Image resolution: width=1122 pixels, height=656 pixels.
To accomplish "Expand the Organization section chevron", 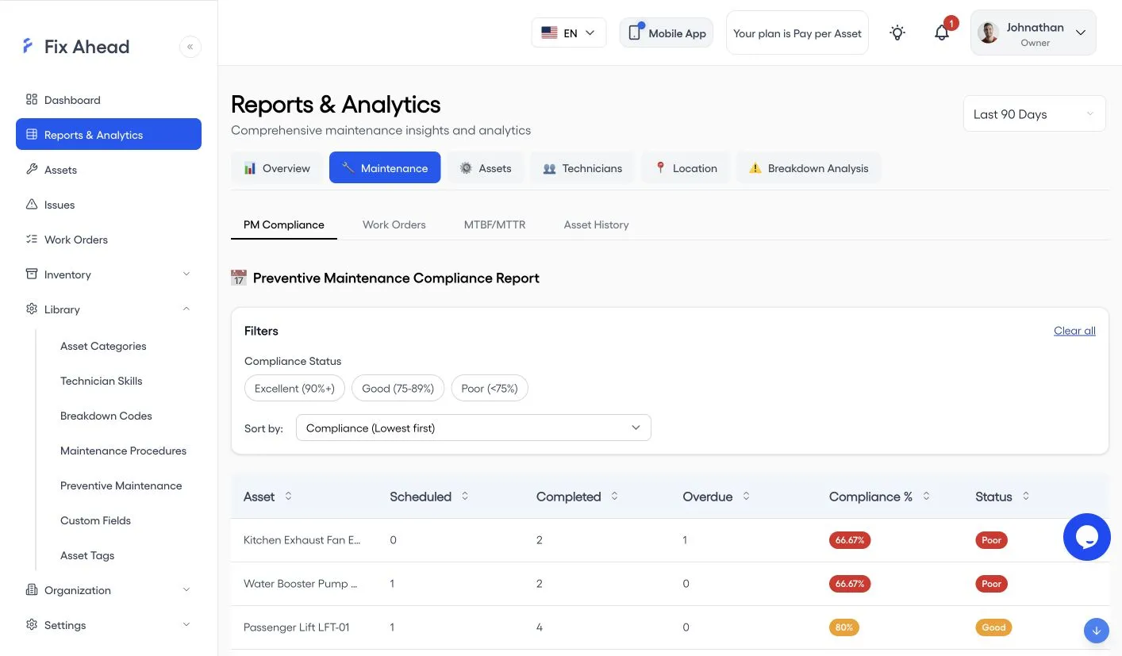I will click(x=186, y=590).
